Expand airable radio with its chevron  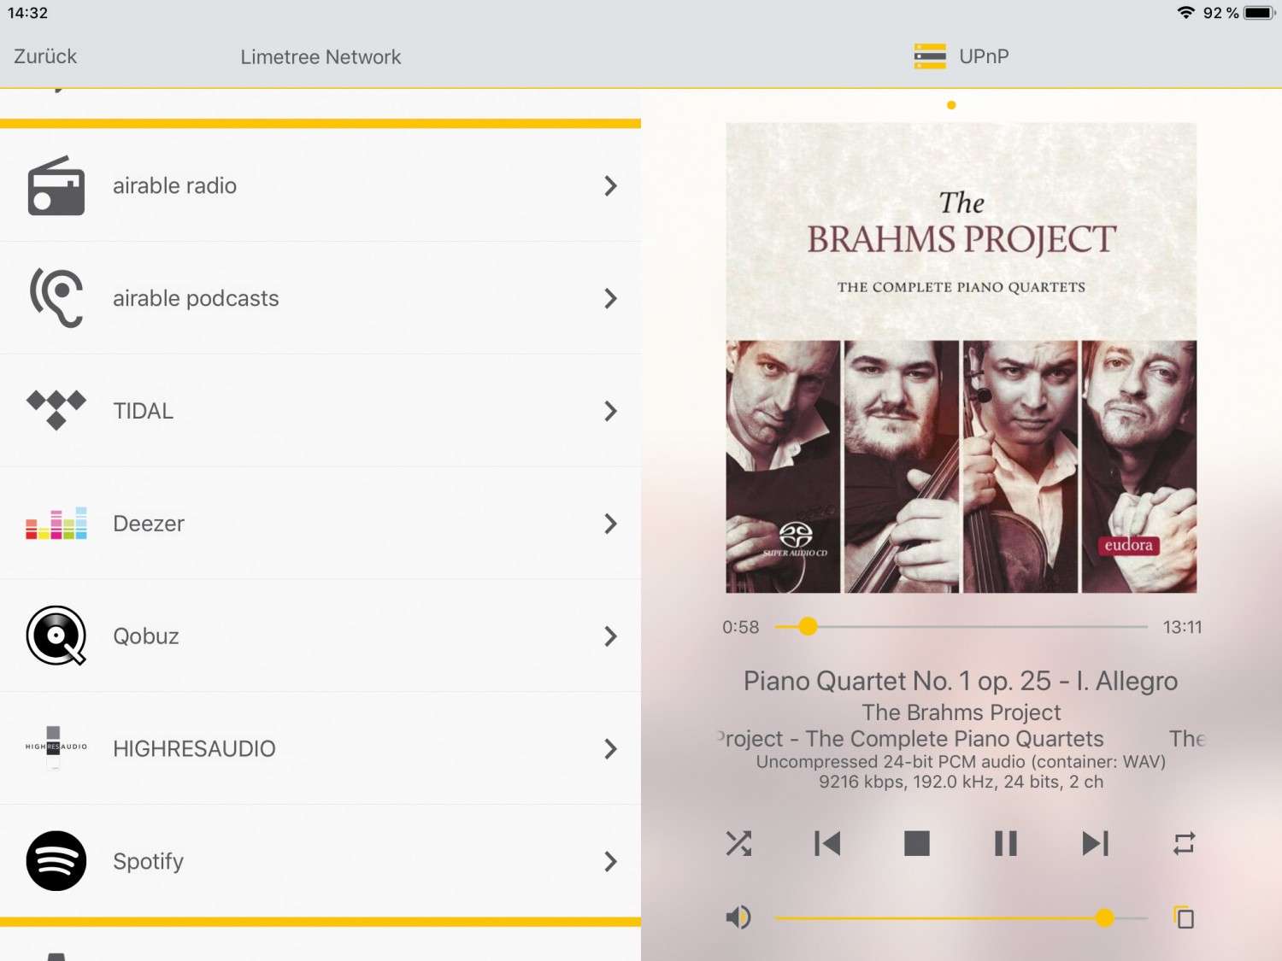point(610,185)
